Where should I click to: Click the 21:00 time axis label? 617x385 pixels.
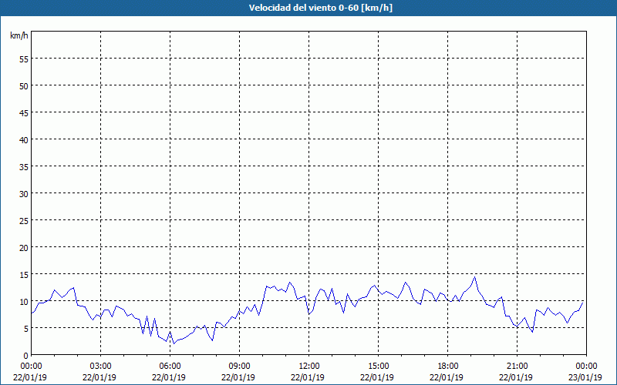(x=517, y=367)
